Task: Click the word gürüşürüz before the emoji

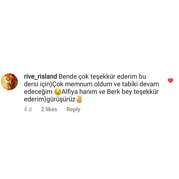Action: click(61, 99)
